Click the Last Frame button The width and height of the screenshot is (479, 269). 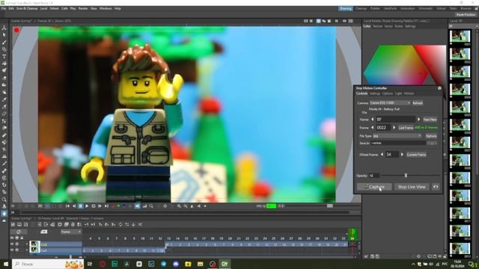[x=406, y=128]
